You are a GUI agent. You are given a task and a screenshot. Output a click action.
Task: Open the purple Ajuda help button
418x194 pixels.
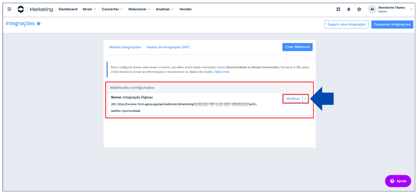(x=398, y=181)
